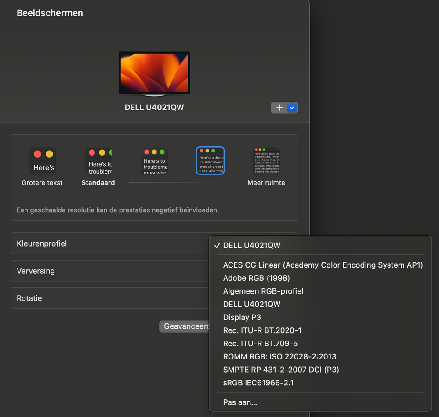This screenshot has height=417, width=439.
Task: Open the Pas aan… menu entry
Action: [320, 402]
